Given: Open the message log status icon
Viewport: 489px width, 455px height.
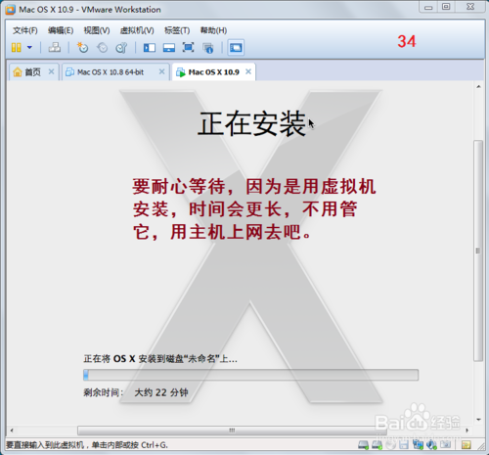Looking at the screenshot, I should 467,444.
